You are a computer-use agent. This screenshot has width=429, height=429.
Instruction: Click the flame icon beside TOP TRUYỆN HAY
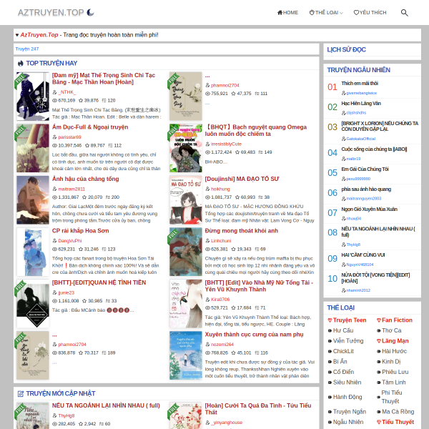(21, 64)
